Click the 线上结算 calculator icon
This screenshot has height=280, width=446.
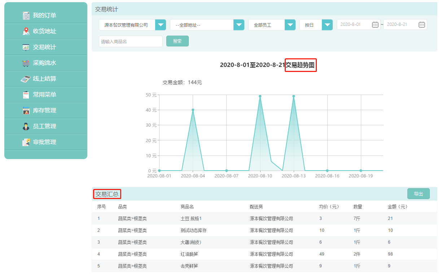point(26,78)
